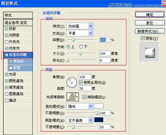Open the gloss contour (光泽等高线) curve thumbnail
The image size is (166, 135).
coord(71,97)
